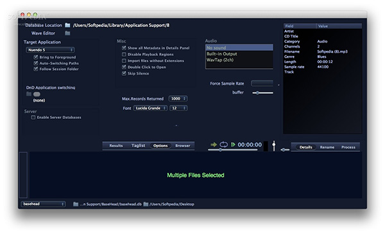Select the Details tab

[305, 147]
